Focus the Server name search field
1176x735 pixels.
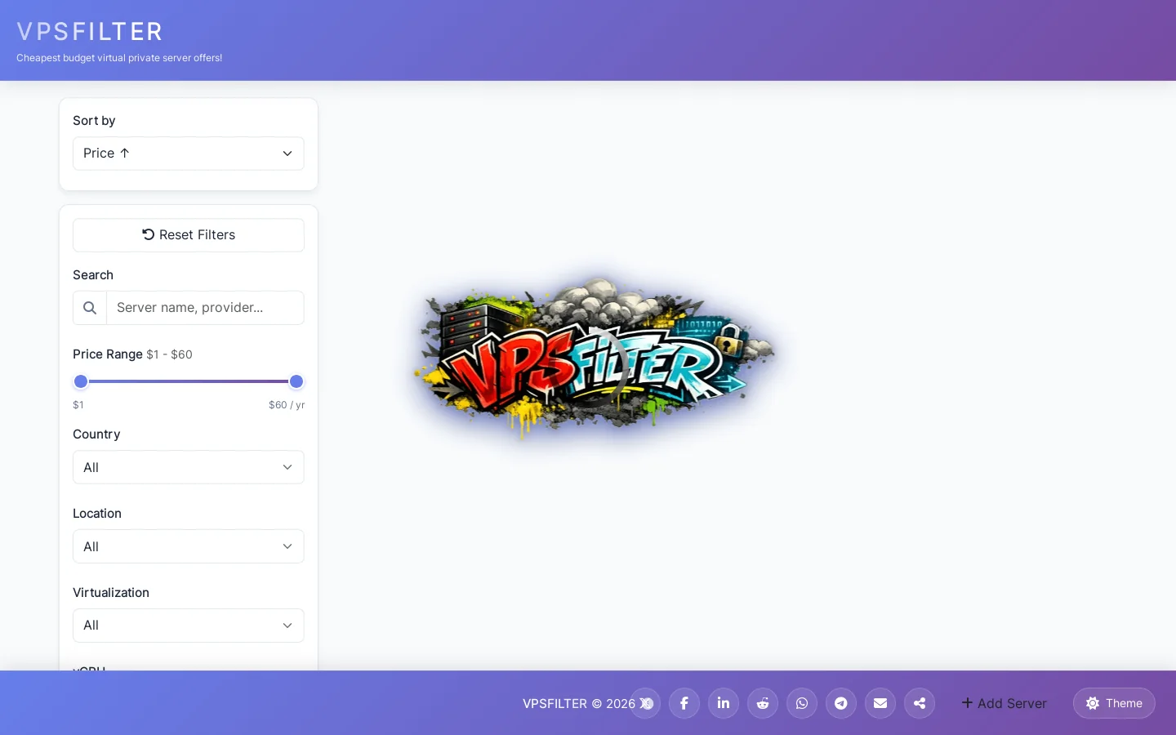click(x=205, y=308)
